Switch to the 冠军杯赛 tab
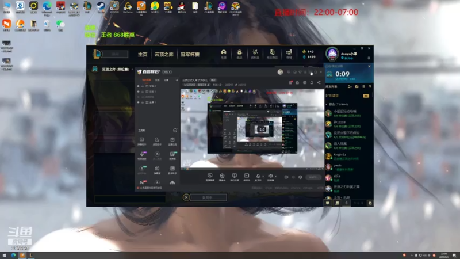Image resolution: width=460 pixels, height=259 pixels. coord(190,54)
